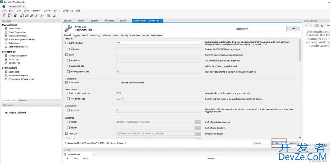Image resolution: width=330 pixels, height=164 pixels.
Task: Switch to the Security options tab
Action: (x=124, y=35)
